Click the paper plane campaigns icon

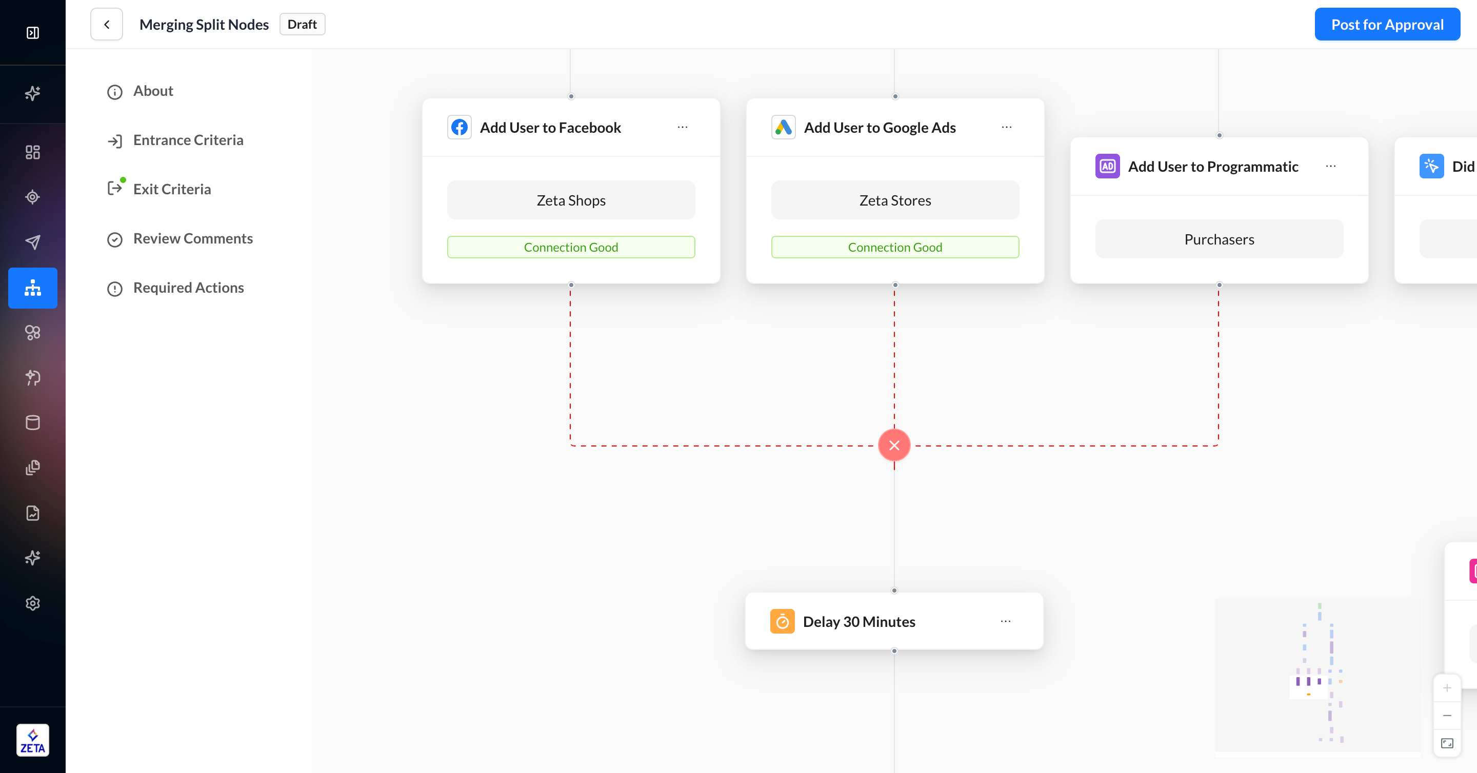pyautogui.click(x=33, y=242)
